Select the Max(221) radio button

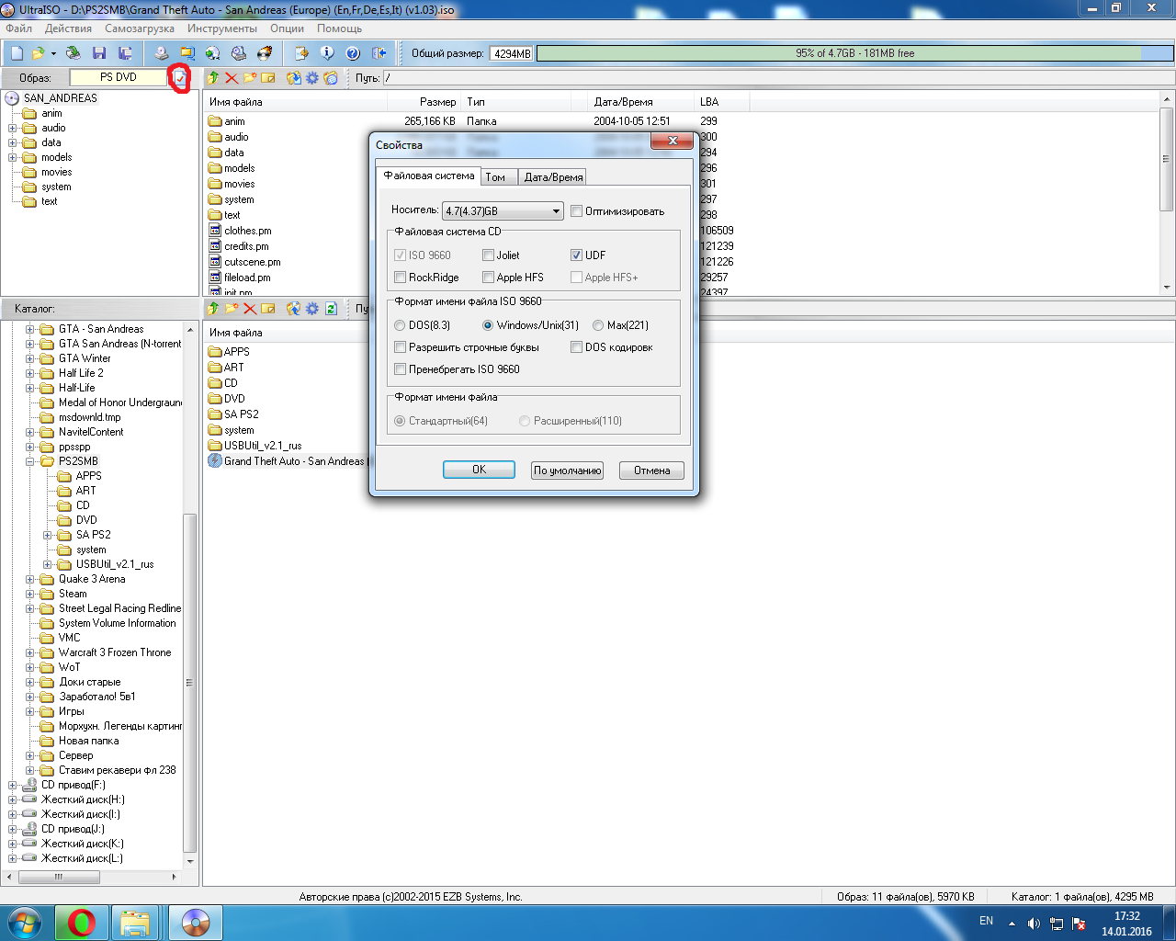pyautogui.click(x=598, y=325)
